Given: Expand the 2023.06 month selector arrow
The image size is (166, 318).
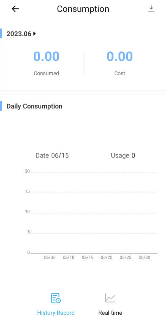Looking at the screenshot, I should (x=35, y=34).
